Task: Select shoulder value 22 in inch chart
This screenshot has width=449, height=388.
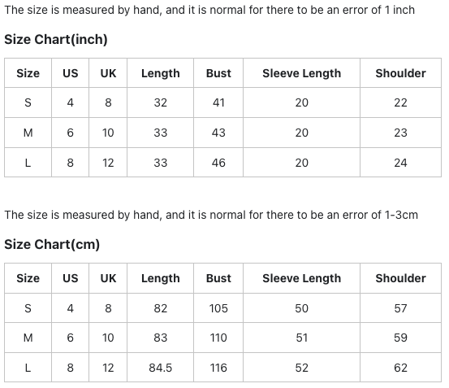Action: pyautogui.click(x=400, y=102)
